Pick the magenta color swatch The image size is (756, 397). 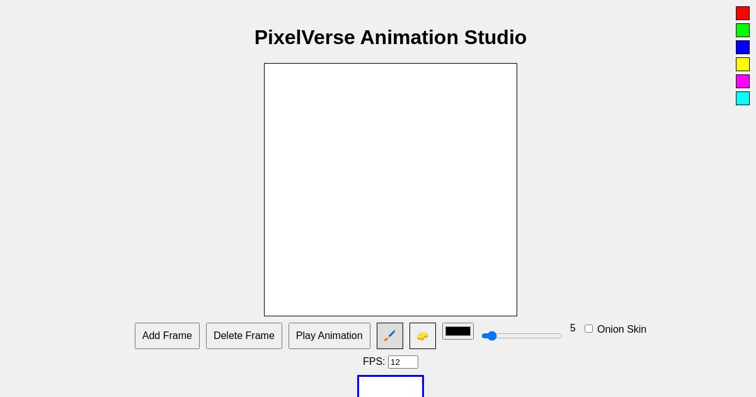743,81
